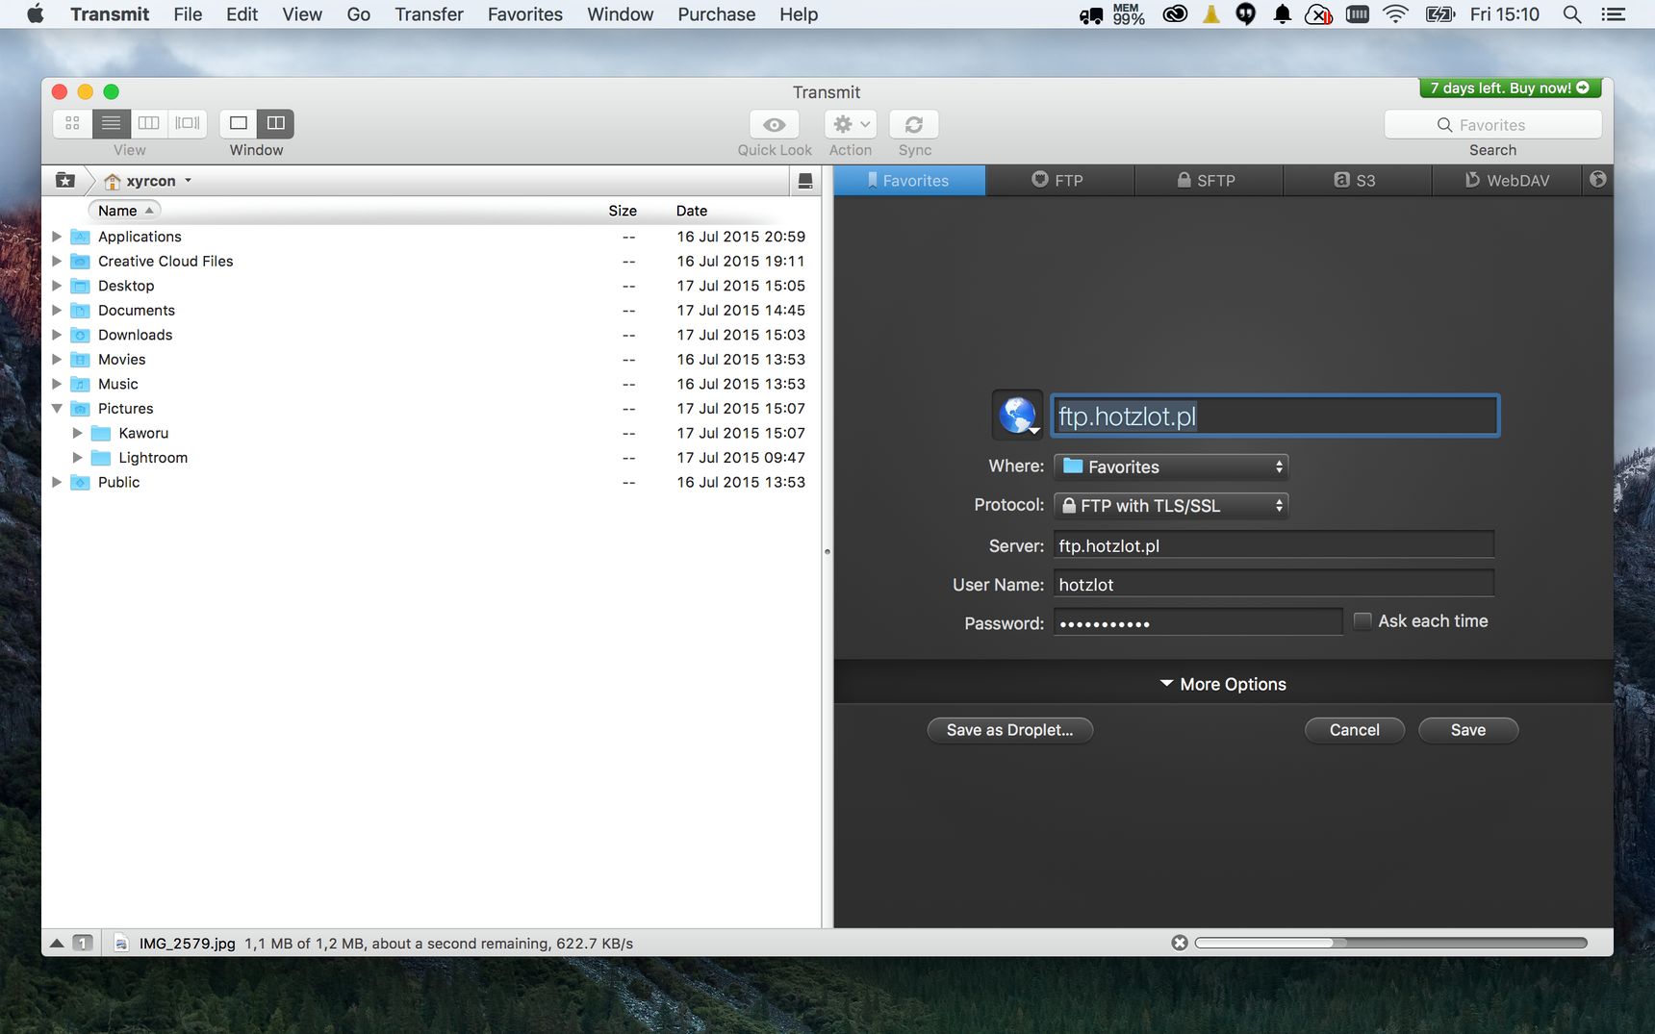The width and height of the screenshot is (1655, 1034).
Task: Switch to the FTP tab
Action: point(1059,180)
